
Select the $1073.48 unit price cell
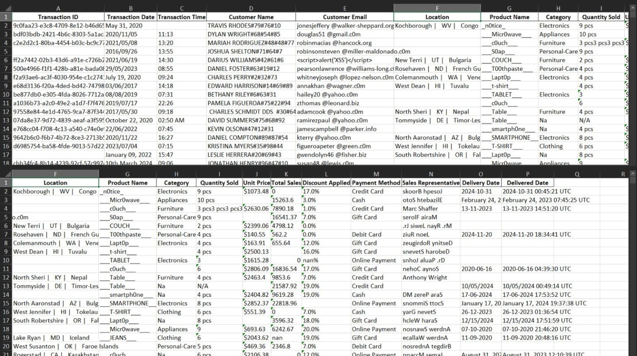tap(256, 191)
